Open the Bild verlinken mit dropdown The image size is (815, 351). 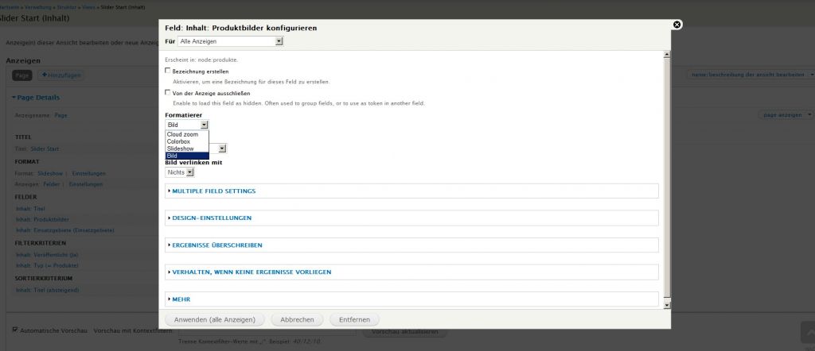(180, 172)
